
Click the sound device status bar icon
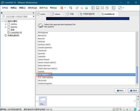tap(127, 109)
